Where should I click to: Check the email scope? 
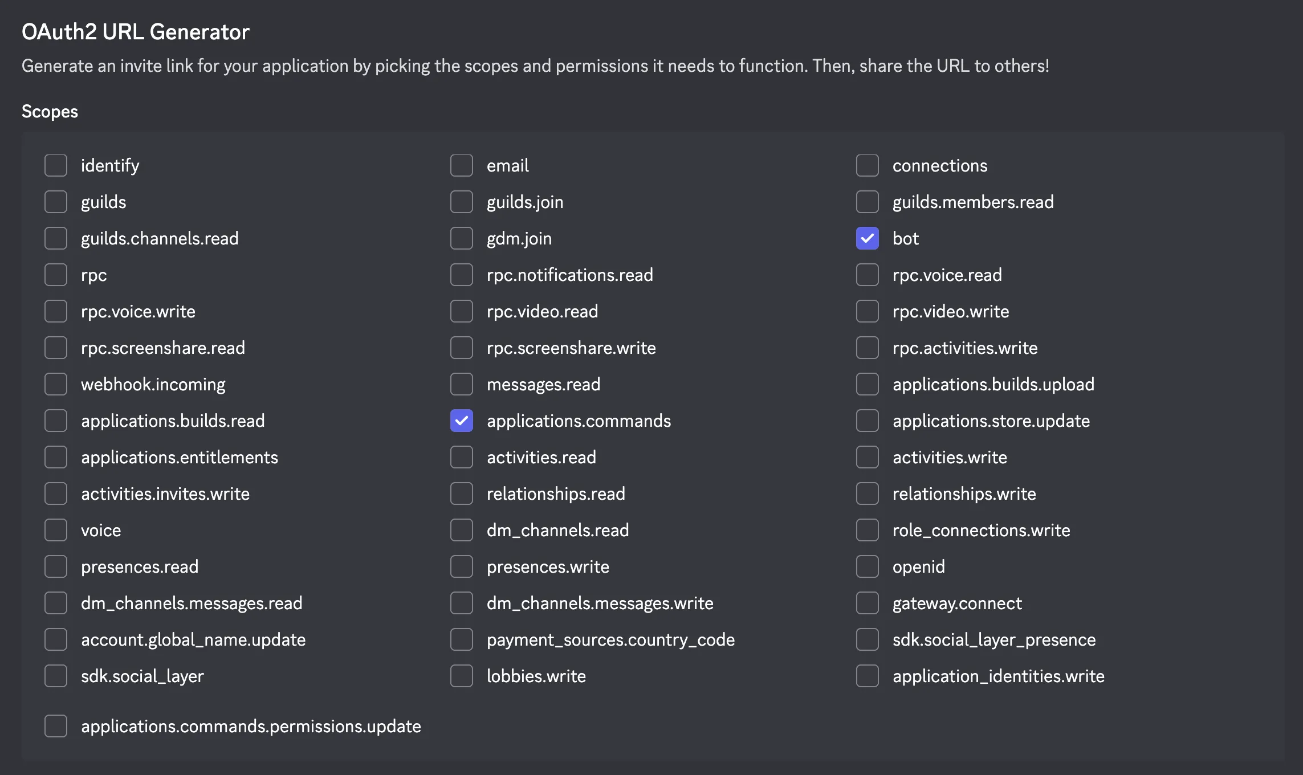pyautogui.click(x=462, y=165)
